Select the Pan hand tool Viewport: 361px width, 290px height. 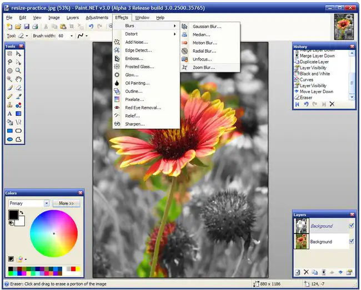click(18, 79)
